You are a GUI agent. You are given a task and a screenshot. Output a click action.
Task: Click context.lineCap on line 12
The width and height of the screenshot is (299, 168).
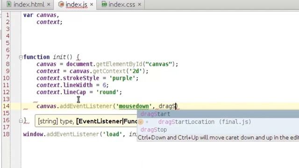point(61,92)
